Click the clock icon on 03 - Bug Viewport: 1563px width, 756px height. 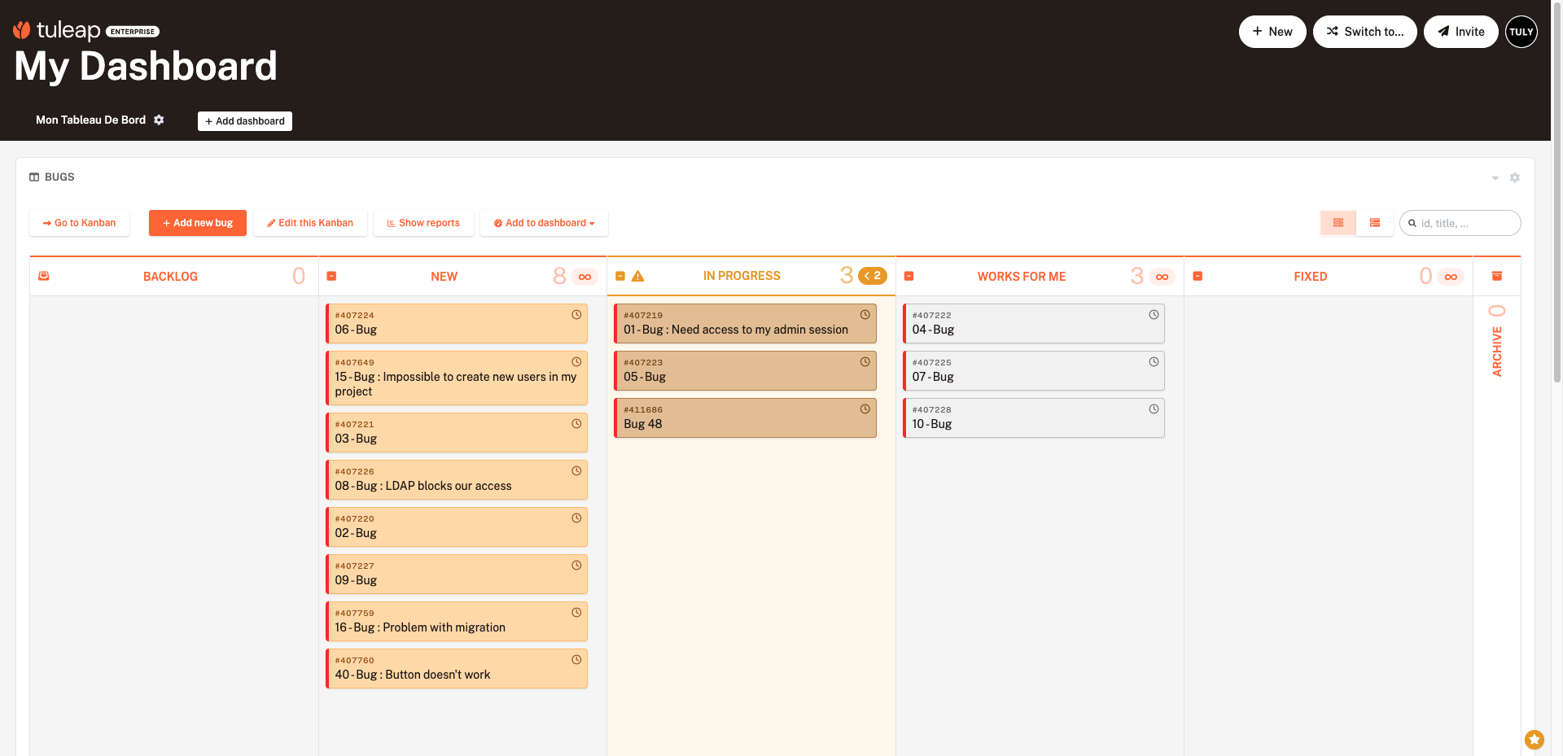point(576,424)
